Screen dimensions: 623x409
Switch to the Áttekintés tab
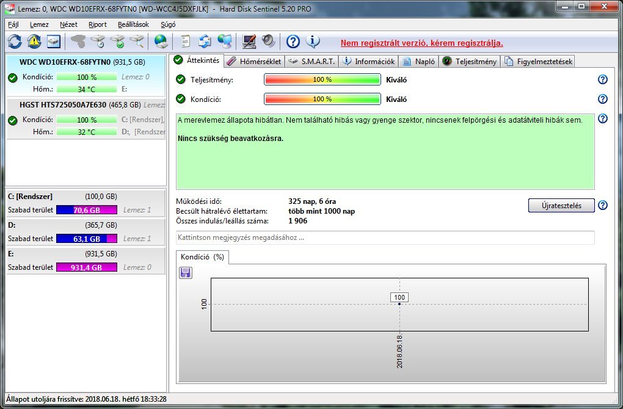point(197,60)
